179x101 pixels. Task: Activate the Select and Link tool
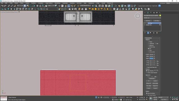tap(9, 6)
